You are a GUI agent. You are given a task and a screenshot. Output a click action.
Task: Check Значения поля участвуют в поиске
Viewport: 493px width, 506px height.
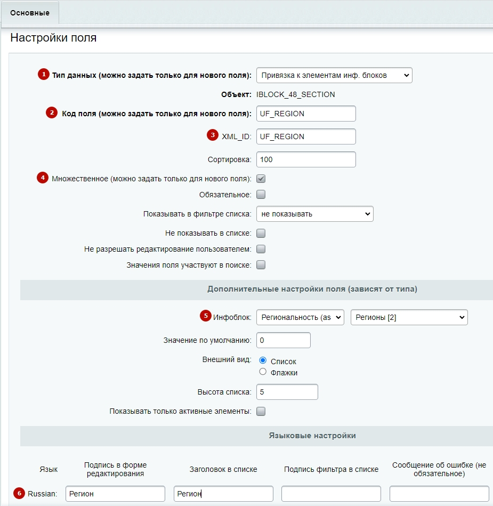pos(261,265)
